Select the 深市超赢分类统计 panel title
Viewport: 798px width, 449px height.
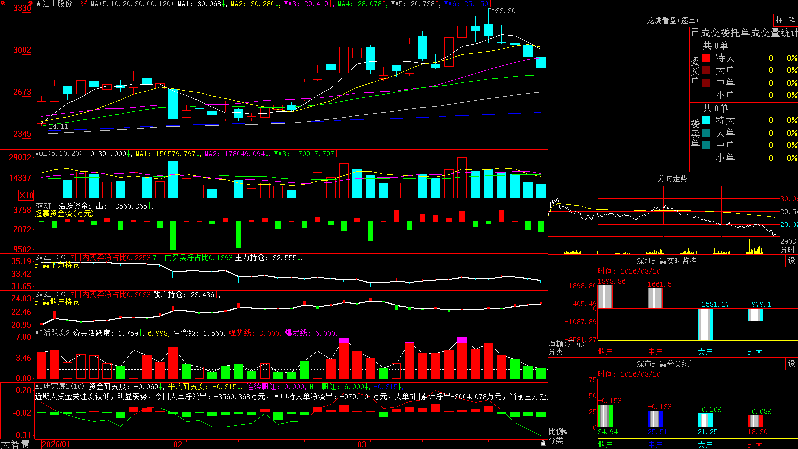pos(666,364)
